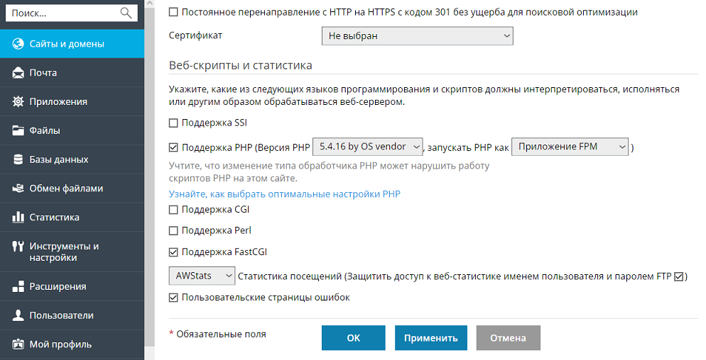
Task: Click the Поиск search input field
Action: 64,13
